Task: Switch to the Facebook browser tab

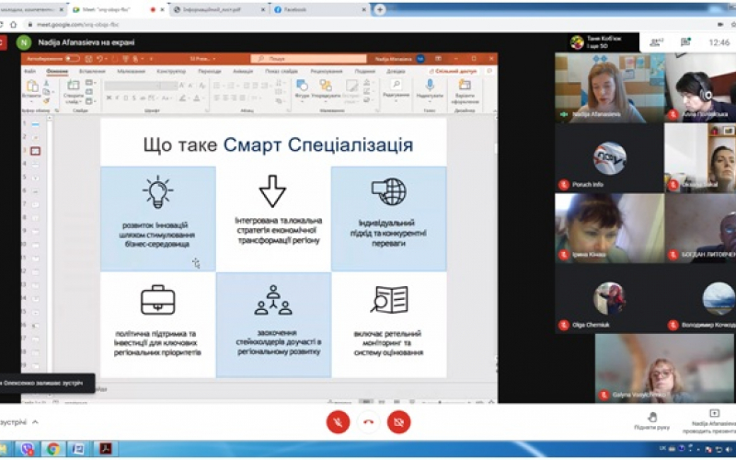Action: tap(321, 9)
